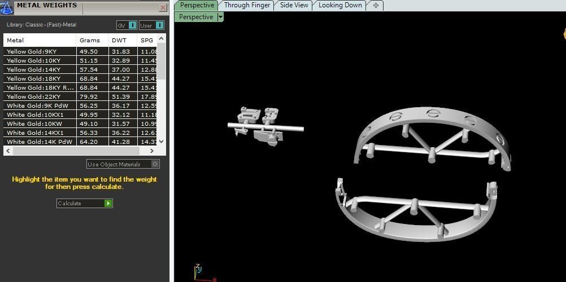Screen dimensions: 566x282
Task: Select the White Gold:9K PdW row
Action: (80, 105)
